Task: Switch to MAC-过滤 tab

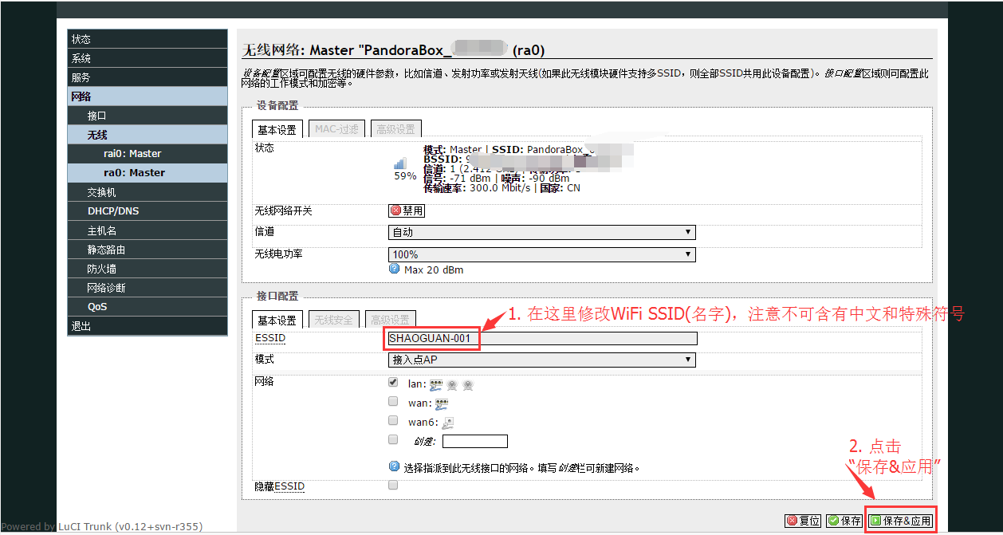Action: [x=336, y=129]
